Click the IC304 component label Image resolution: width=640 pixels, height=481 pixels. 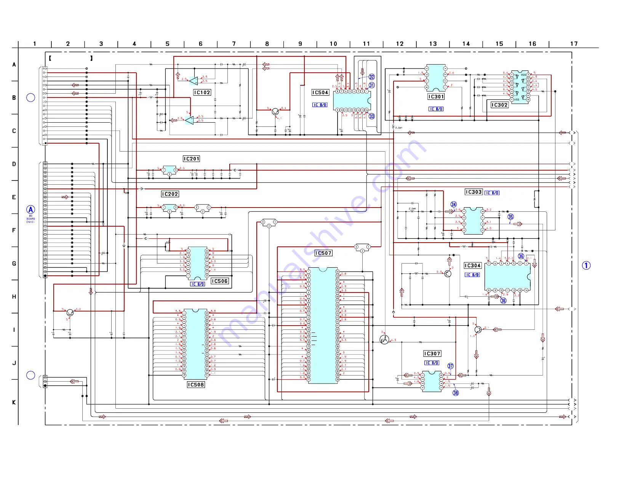click(472, 266)
